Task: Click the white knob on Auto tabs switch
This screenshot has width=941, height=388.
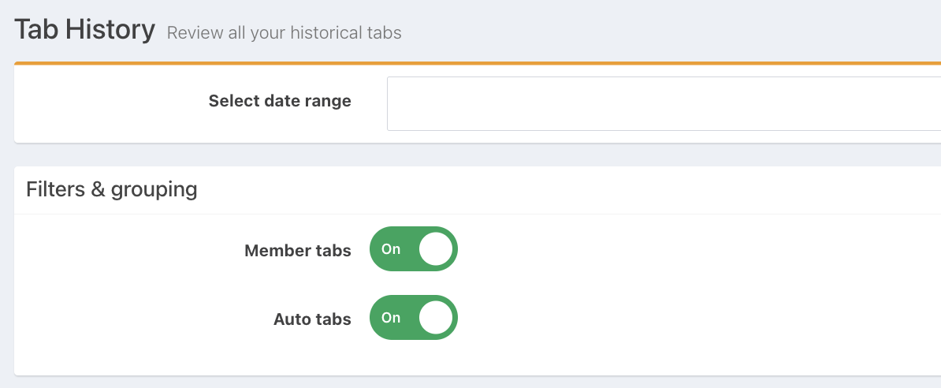Action: (x=436, y=318)
